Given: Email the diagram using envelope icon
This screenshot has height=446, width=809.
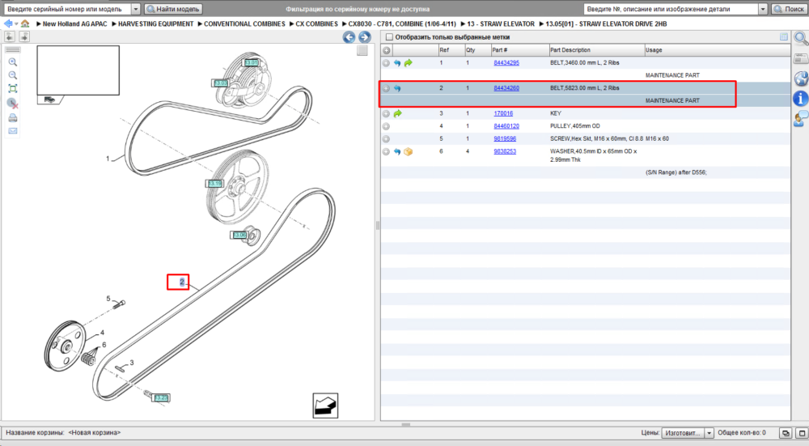Looking at the screenshot, I should tap(13, 131).
